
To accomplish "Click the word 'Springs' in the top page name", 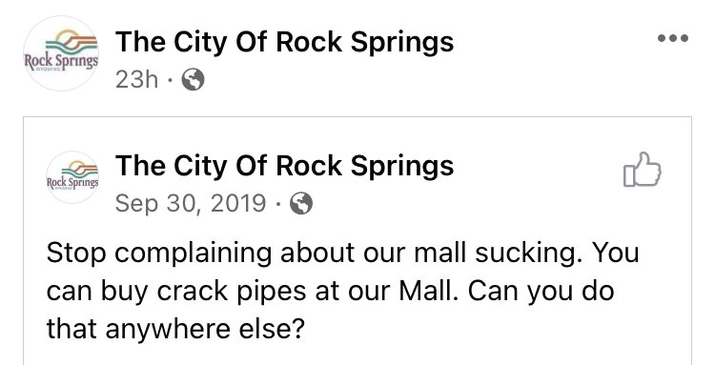I will (x=402, y=43).
